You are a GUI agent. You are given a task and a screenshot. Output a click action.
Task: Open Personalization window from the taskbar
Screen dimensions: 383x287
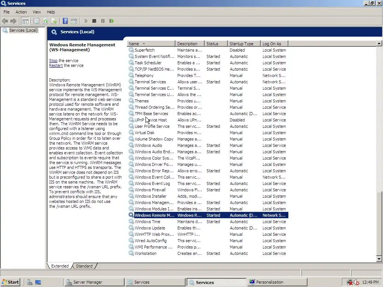(x=277, y=283)
